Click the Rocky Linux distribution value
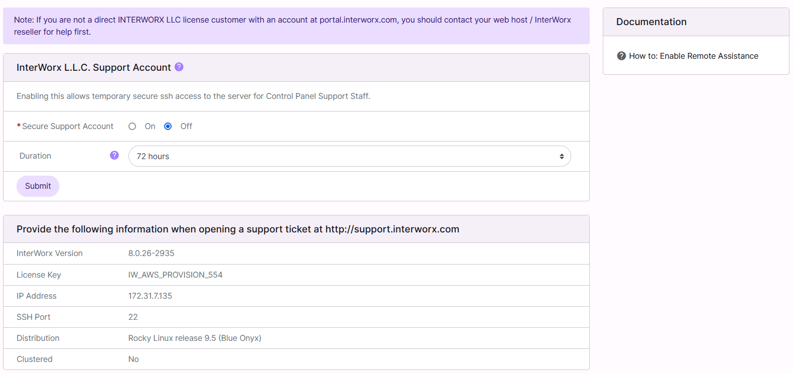793x374 pixels. point(194,338)
